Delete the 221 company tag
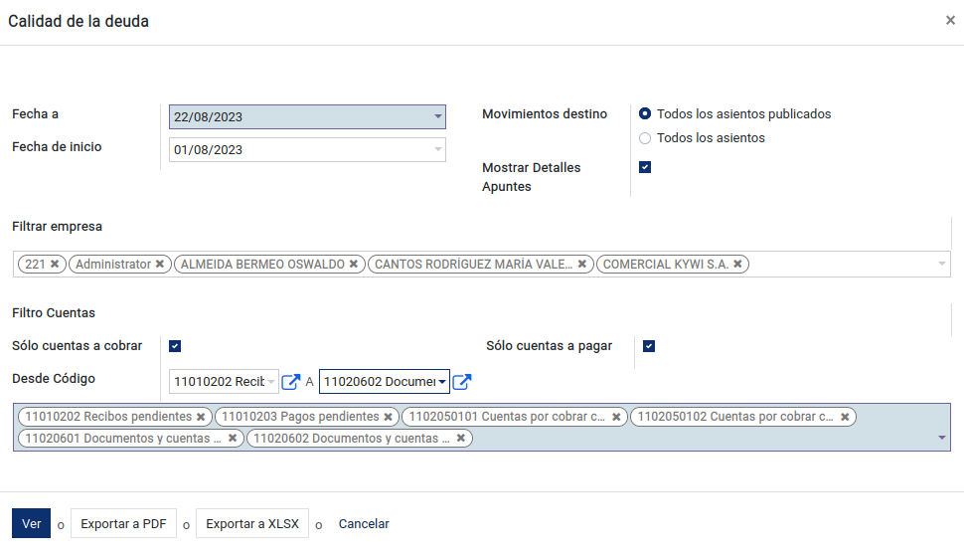The image size is (964, 556). [55, 264]
